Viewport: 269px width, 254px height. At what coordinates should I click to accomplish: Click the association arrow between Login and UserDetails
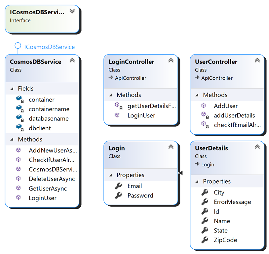pos(180,172)
